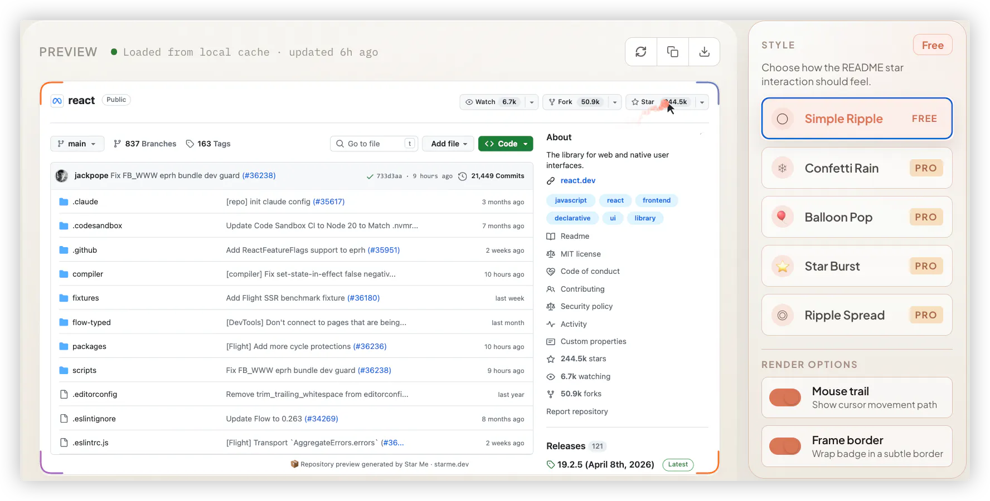Viewport: 990px width, 501px height.
Task: Click the file icon for .editorconfig
Action: [64, 394]
